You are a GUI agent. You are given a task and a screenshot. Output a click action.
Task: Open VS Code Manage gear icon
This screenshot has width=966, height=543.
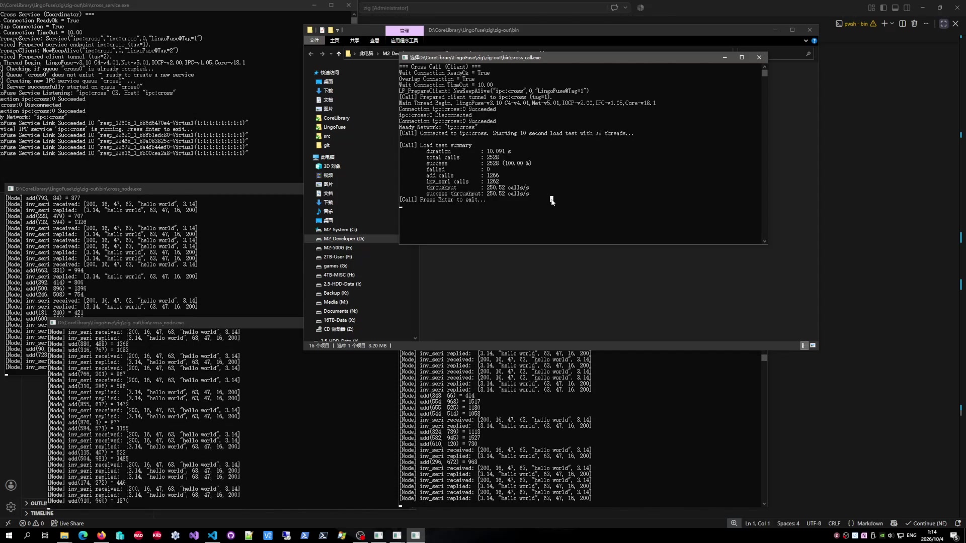11,507
